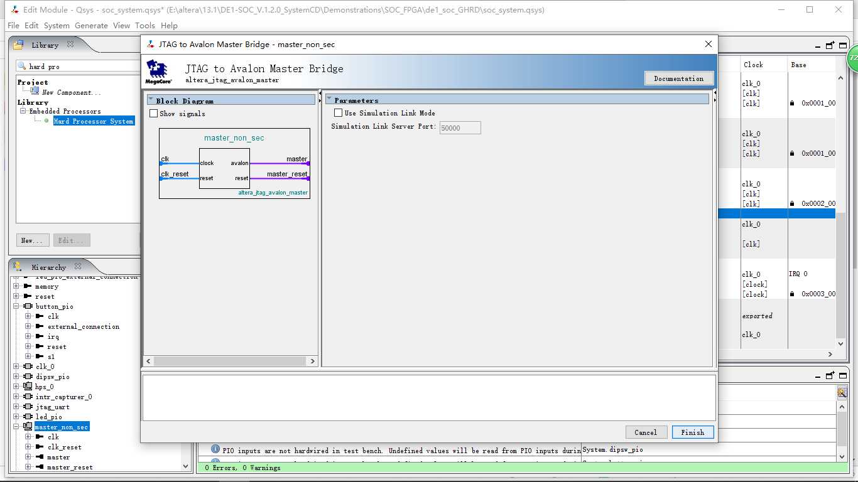This screenshot has width=858, height=482.
Task: Click the lock icon beside 0x0002_00
Action: [x=793, y=203]
